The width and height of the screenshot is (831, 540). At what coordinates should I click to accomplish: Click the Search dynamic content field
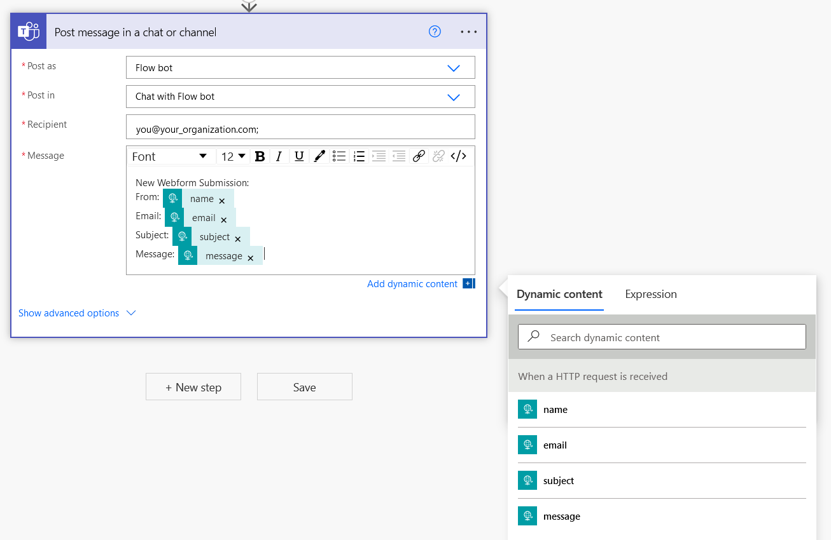point(662,337)
